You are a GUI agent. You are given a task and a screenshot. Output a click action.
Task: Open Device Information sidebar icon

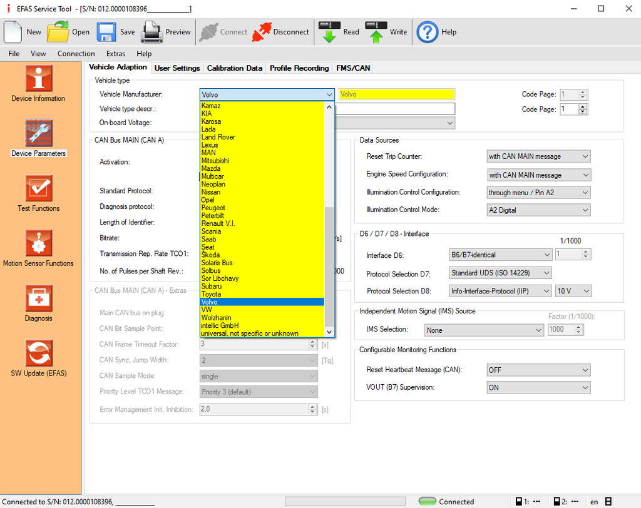tap(39, 78)
